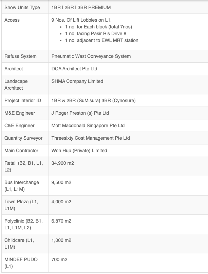Click the Access row label
Viewport: 208px width, 274px height.
coord(12,20)
